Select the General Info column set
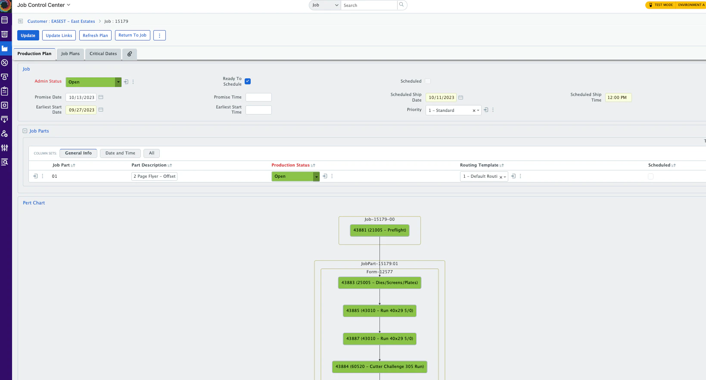This screenshot has height=380, width=706. coord(78,153)
